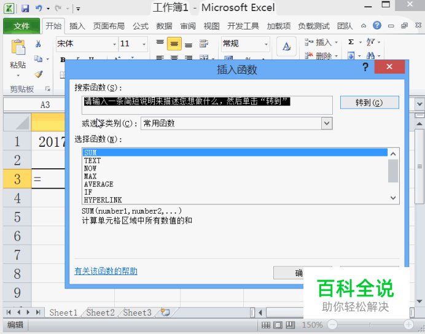Image resolution: width=425 pixels, height=334 pixels.
Task: Open the 宋体 font name dropdown
Action: (115, 44)
